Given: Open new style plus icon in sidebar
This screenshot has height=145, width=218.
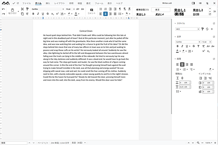Looking at the screenshot, I should coord(212,29).
